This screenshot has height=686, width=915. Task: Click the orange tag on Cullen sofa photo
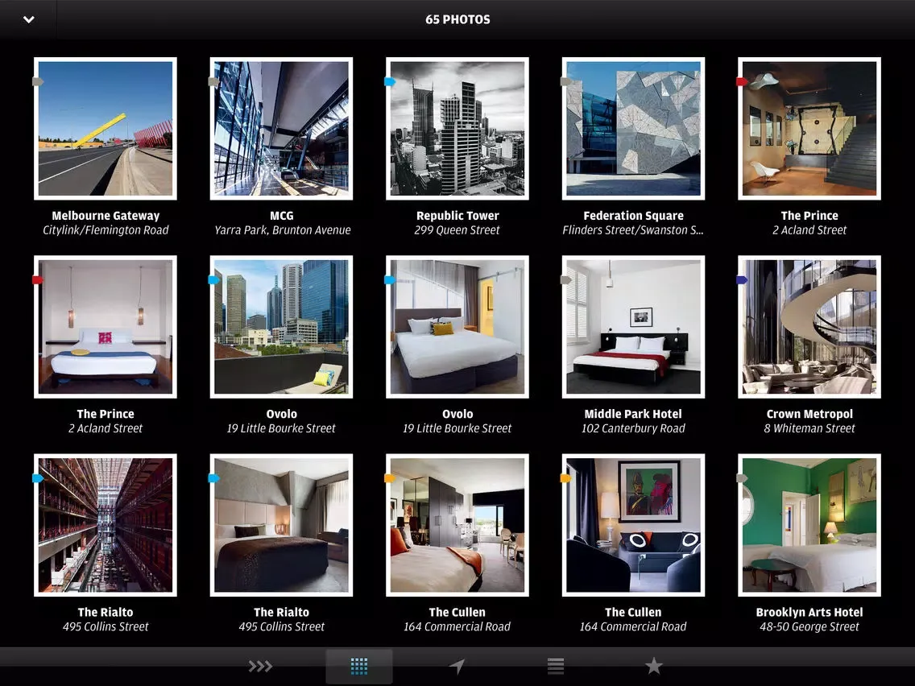(x=565, y=478)
